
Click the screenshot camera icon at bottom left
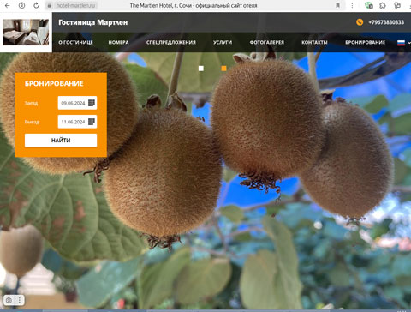click(x=9, y=300)
